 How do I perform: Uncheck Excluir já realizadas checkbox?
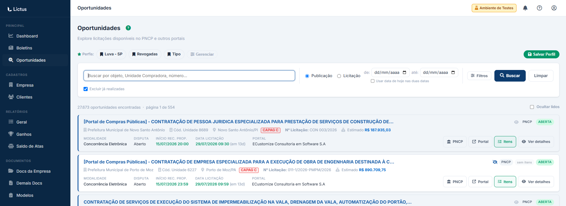click(x=86, y=89)
